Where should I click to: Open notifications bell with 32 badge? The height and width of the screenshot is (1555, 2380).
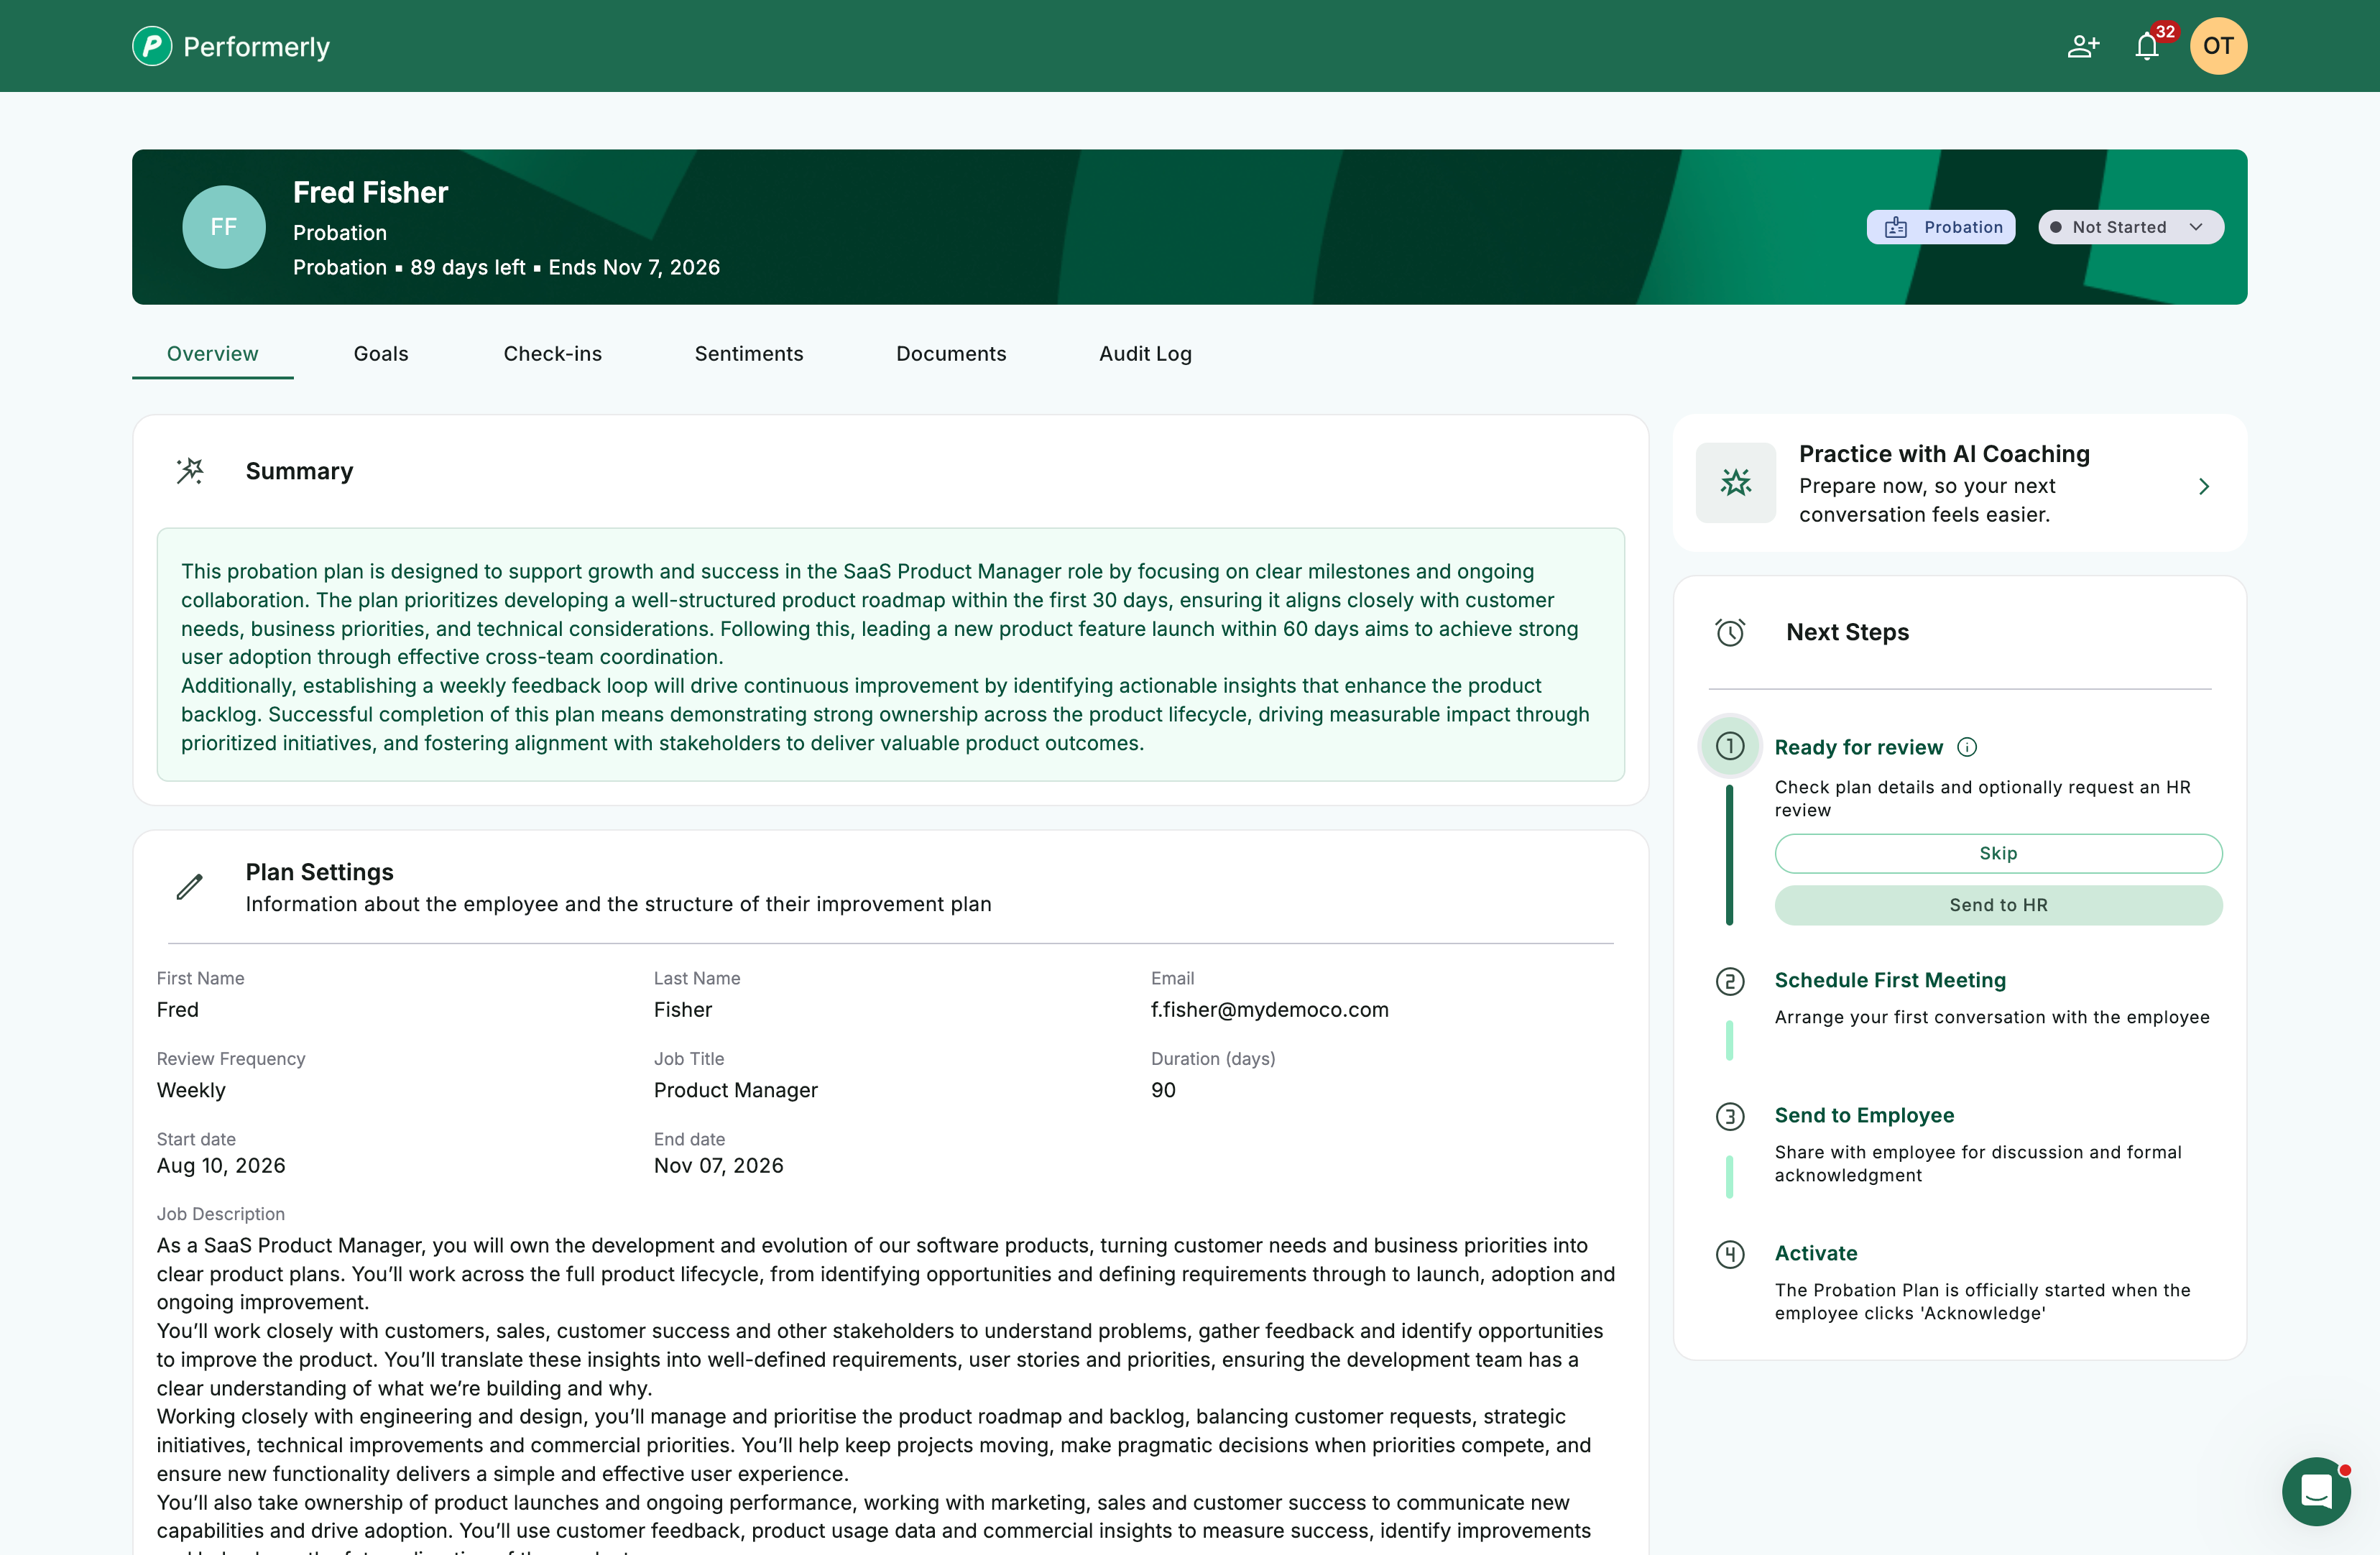(x=2147, y=46)
